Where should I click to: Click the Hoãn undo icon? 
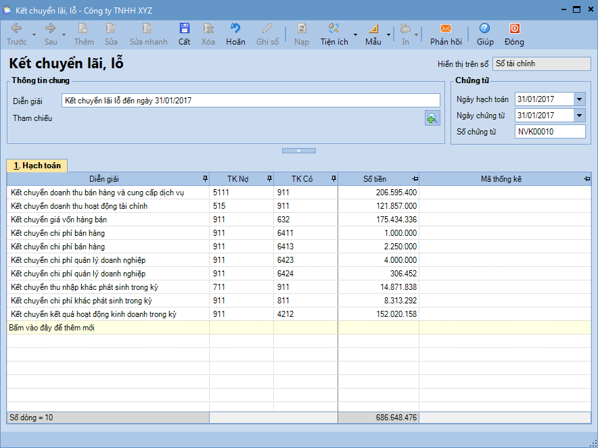(x=235, y=28)
